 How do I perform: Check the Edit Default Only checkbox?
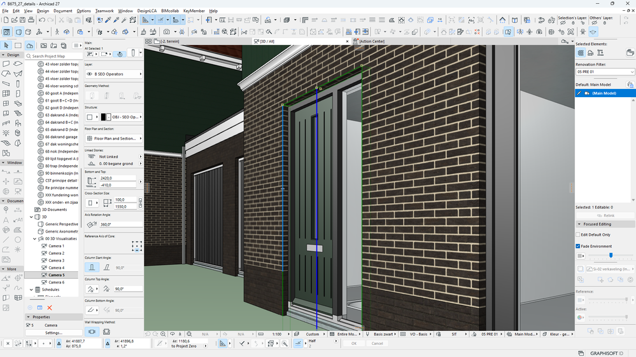click(578, 234)
